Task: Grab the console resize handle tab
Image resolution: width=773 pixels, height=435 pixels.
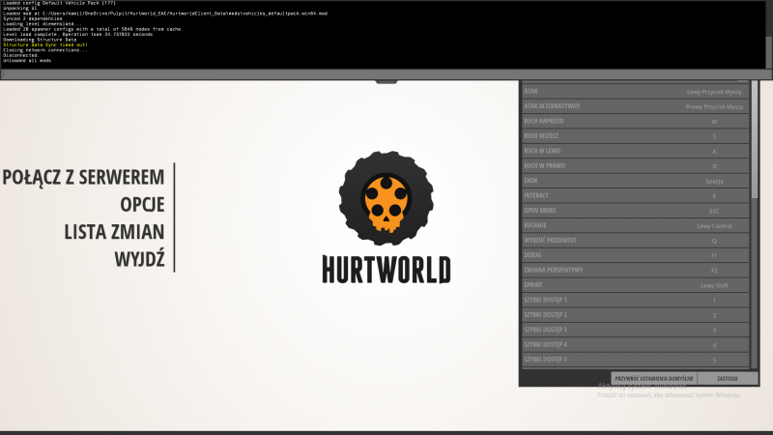Action: click(386, 82)
